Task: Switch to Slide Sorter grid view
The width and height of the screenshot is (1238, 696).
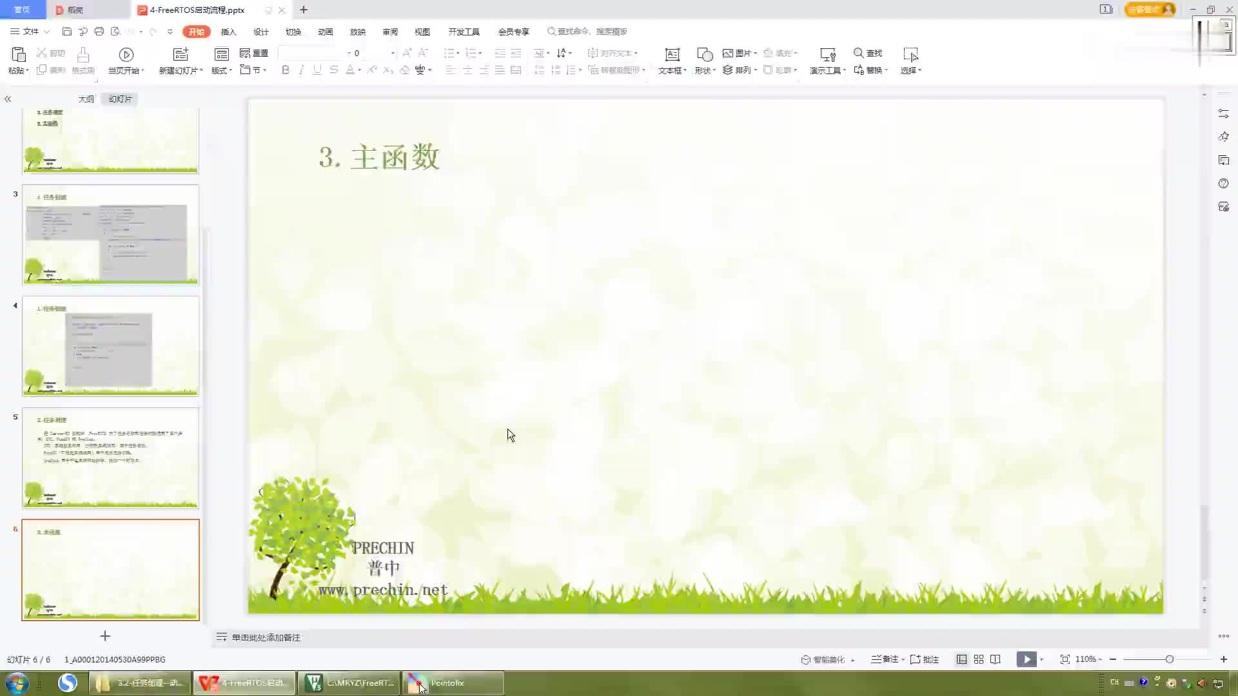Action: coord(979,659)
